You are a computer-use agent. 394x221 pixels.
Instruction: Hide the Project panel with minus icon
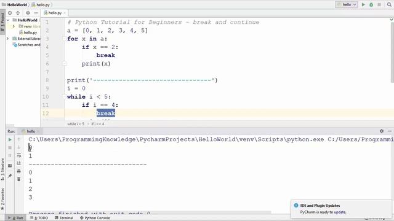click(36, 13)
